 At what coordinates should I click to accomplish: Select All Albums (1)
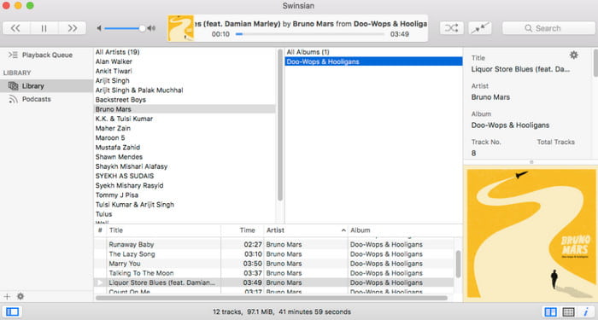[374, 52]
